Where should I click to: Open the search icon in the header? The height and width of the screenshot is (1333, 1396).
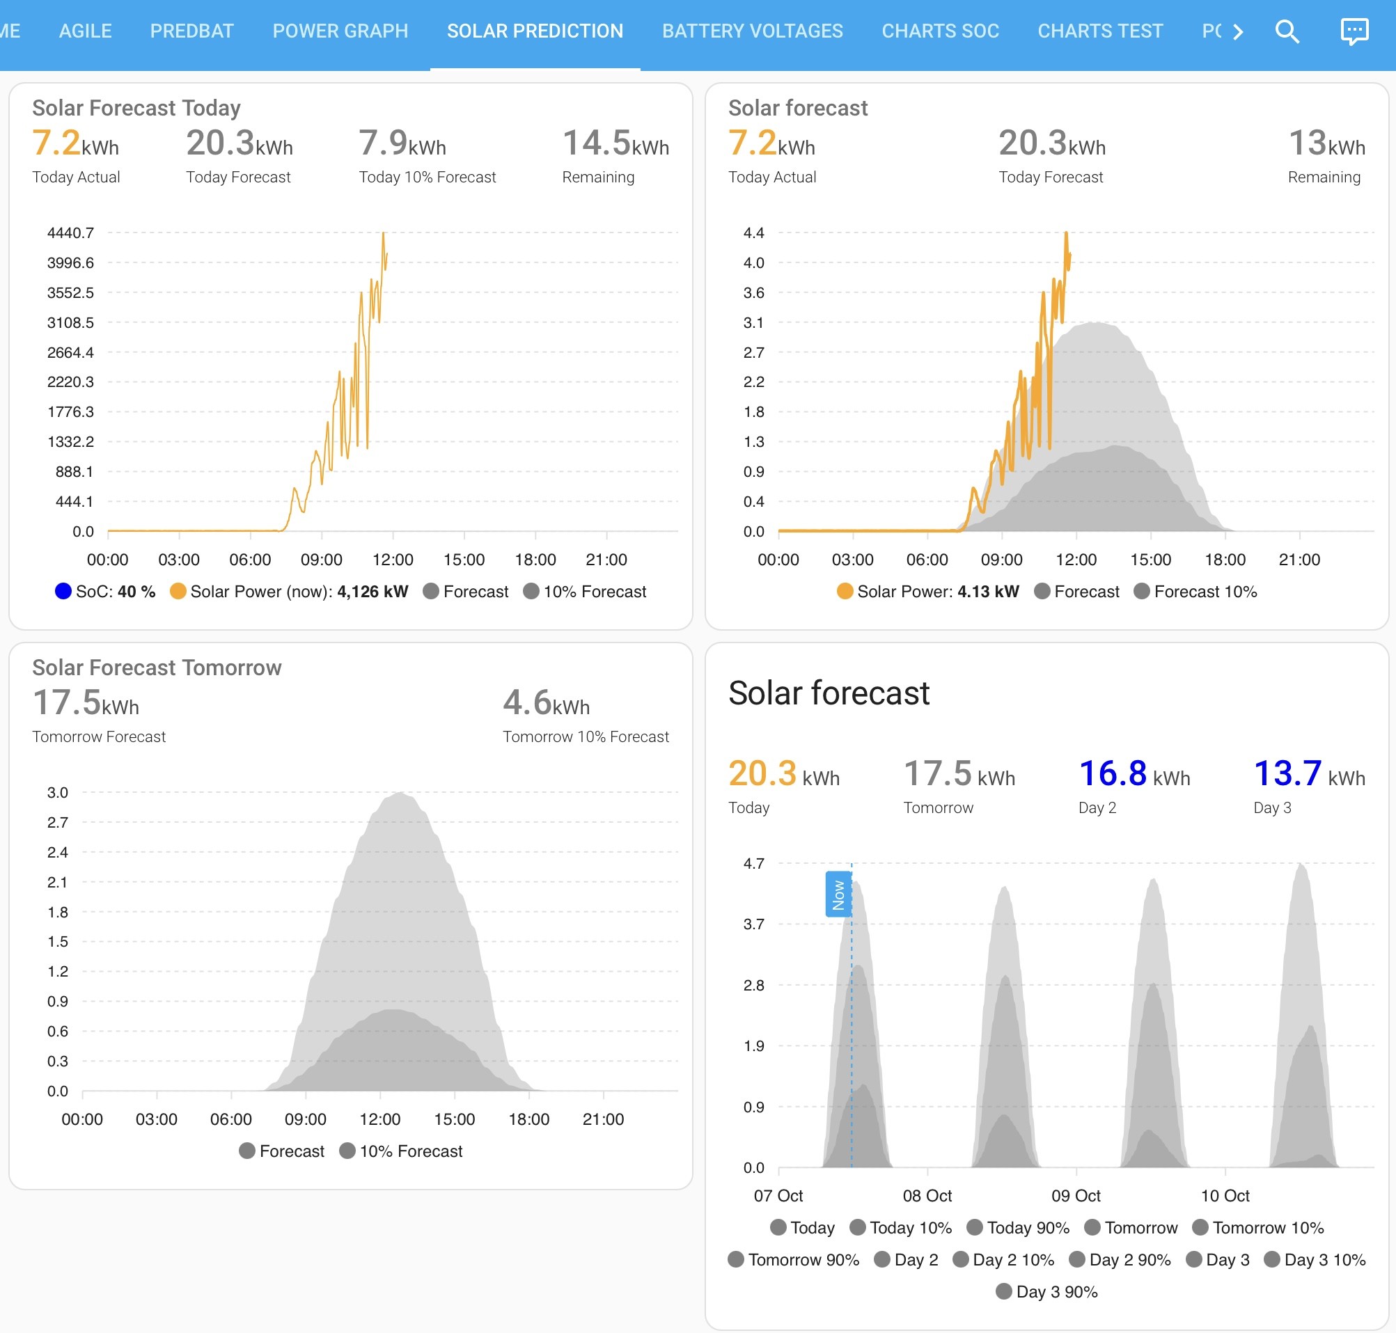[x=1287, y=31]
